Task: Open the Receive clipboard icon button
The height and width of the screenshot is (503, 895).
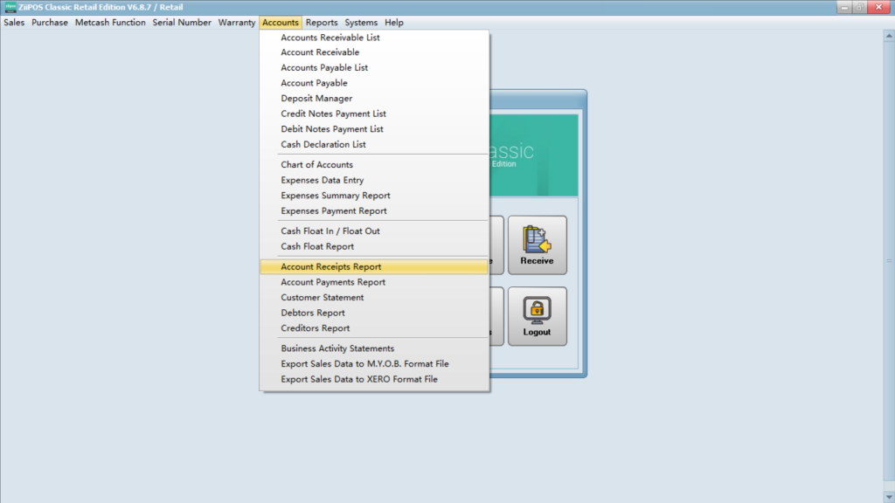Action: 538,245
